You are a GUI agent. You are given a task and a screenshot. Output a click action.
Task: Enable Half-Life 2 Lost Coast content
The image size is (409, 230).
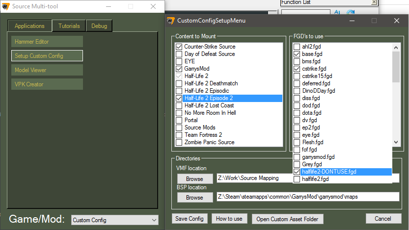[x=179, y=105]
